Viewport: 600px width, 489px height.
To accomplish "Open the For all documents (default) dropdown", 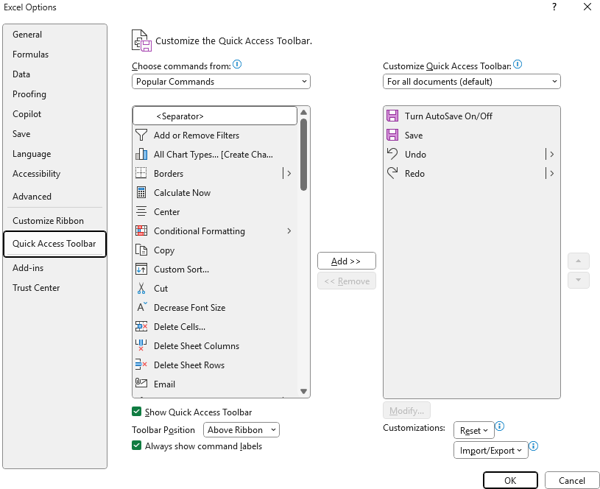I will click(472, 82).
